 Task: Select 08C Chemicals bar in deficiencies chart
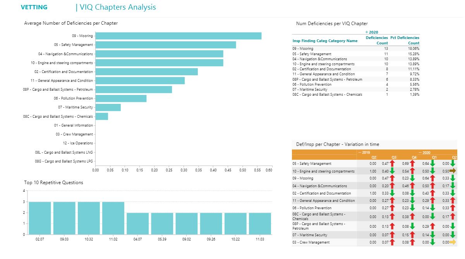101,116
